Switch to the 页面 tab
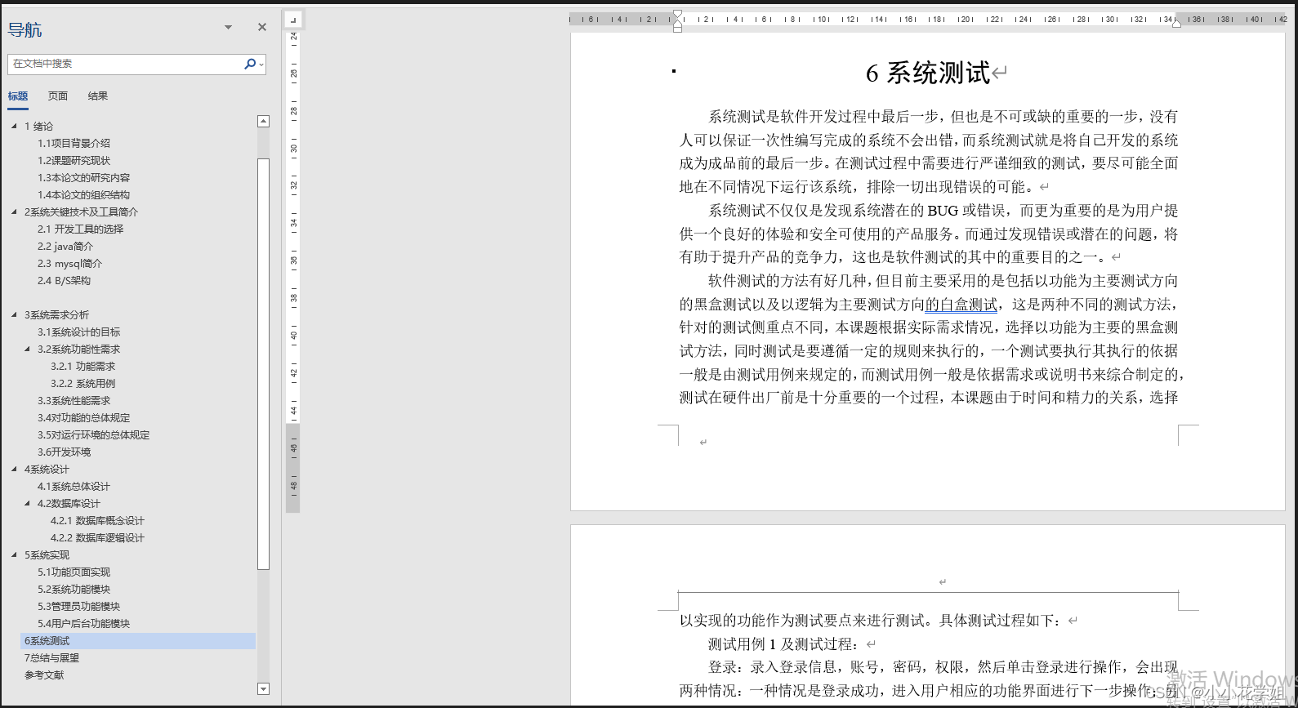This screenshot has width=1298, height=708. pos(58,96)
